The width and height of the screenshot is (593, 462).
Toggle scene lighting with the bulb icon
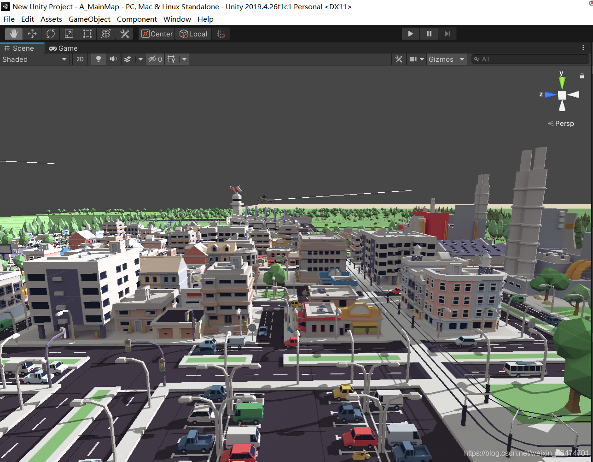pos(98,59)
